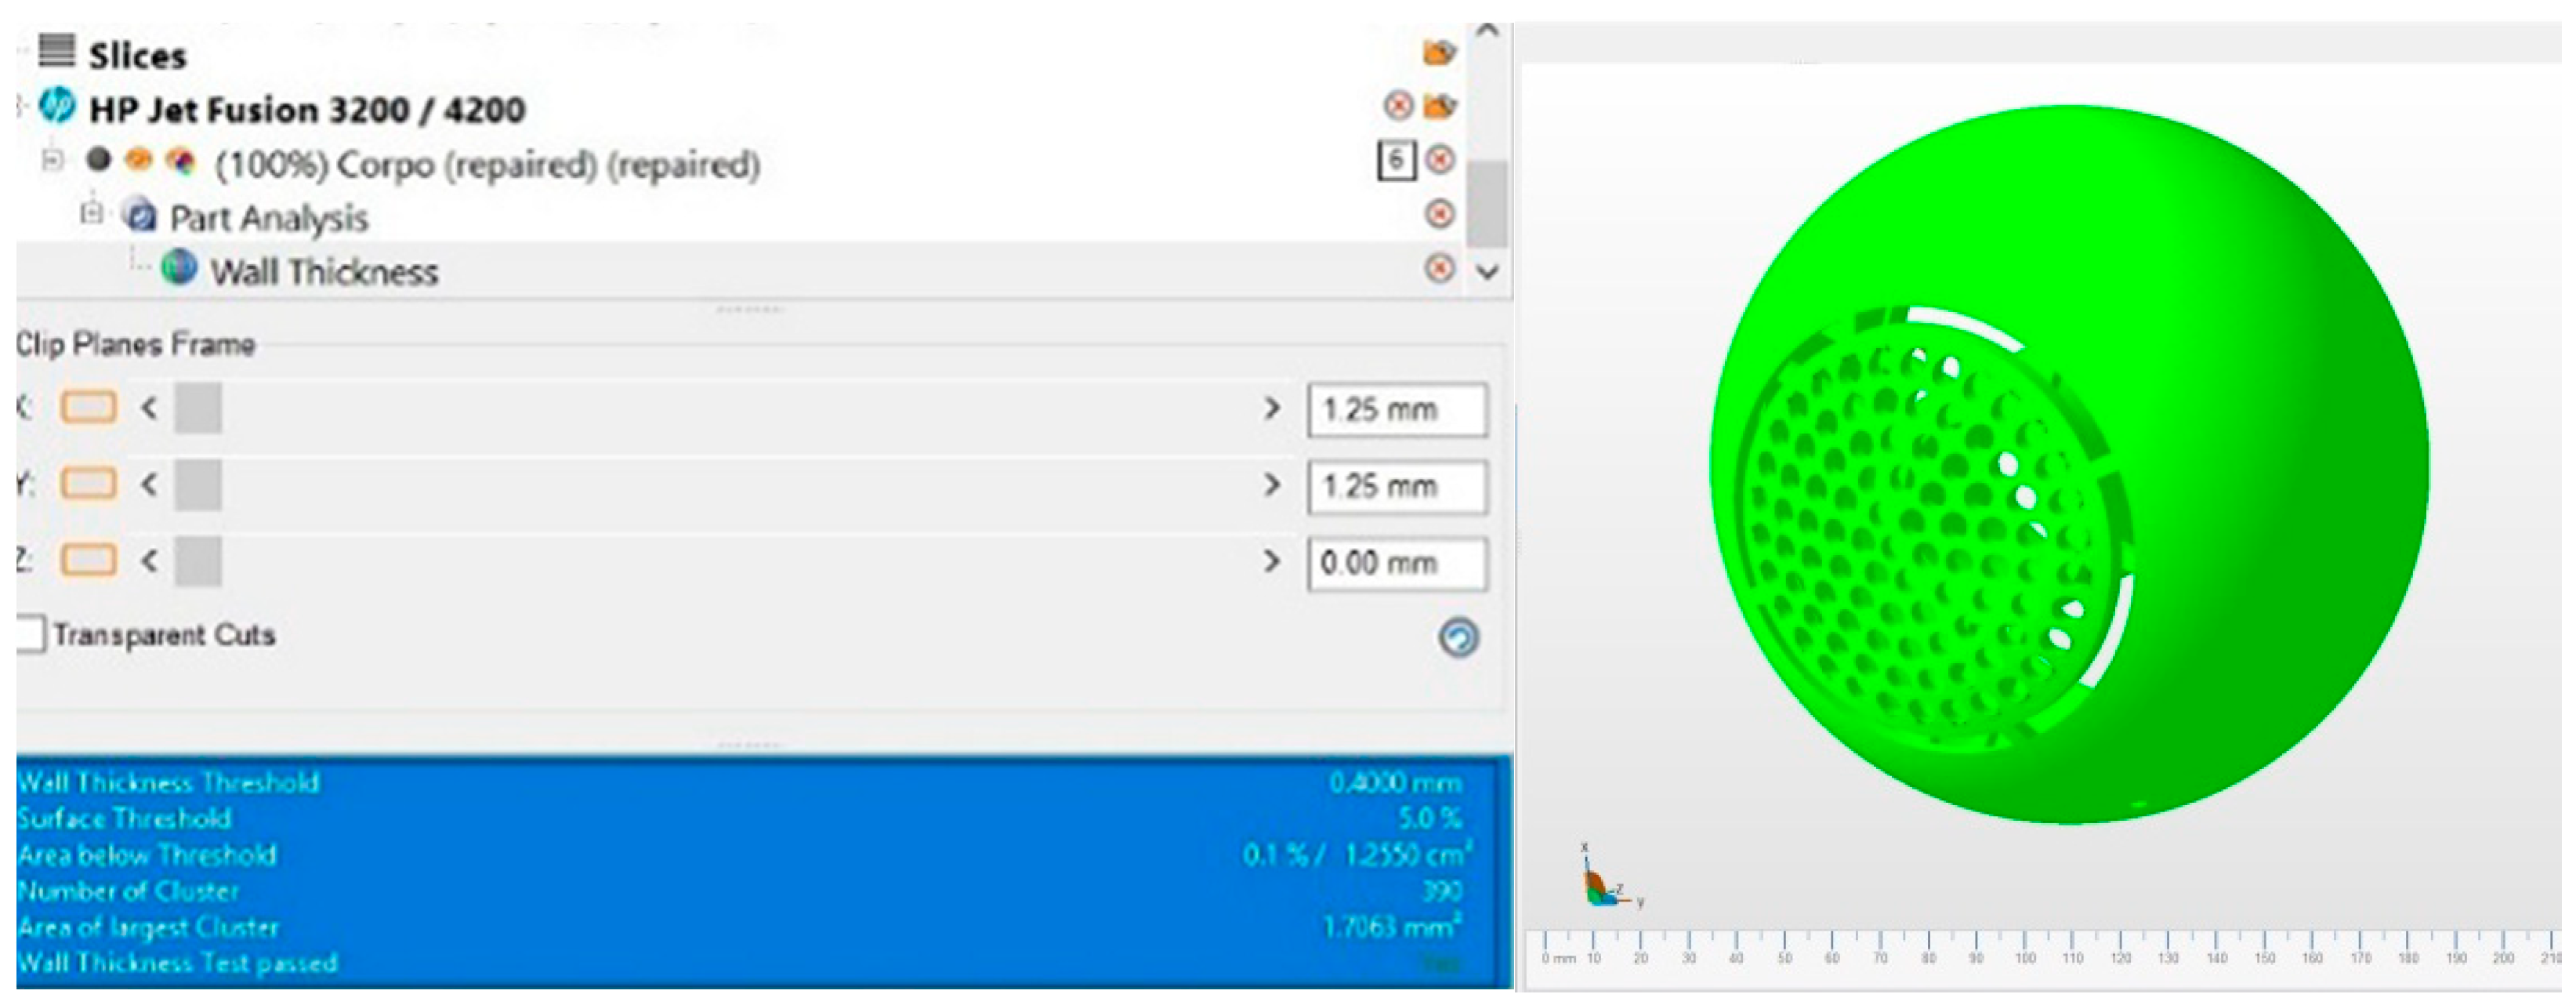The height and width of the screenshot is (1005, 2576).
Task: Click the reset clip planes circular arrow icon
Action: point(1458,638)
